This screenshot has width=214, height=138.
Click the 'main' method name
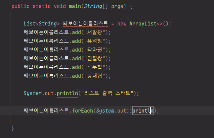[x=75, y=6]
